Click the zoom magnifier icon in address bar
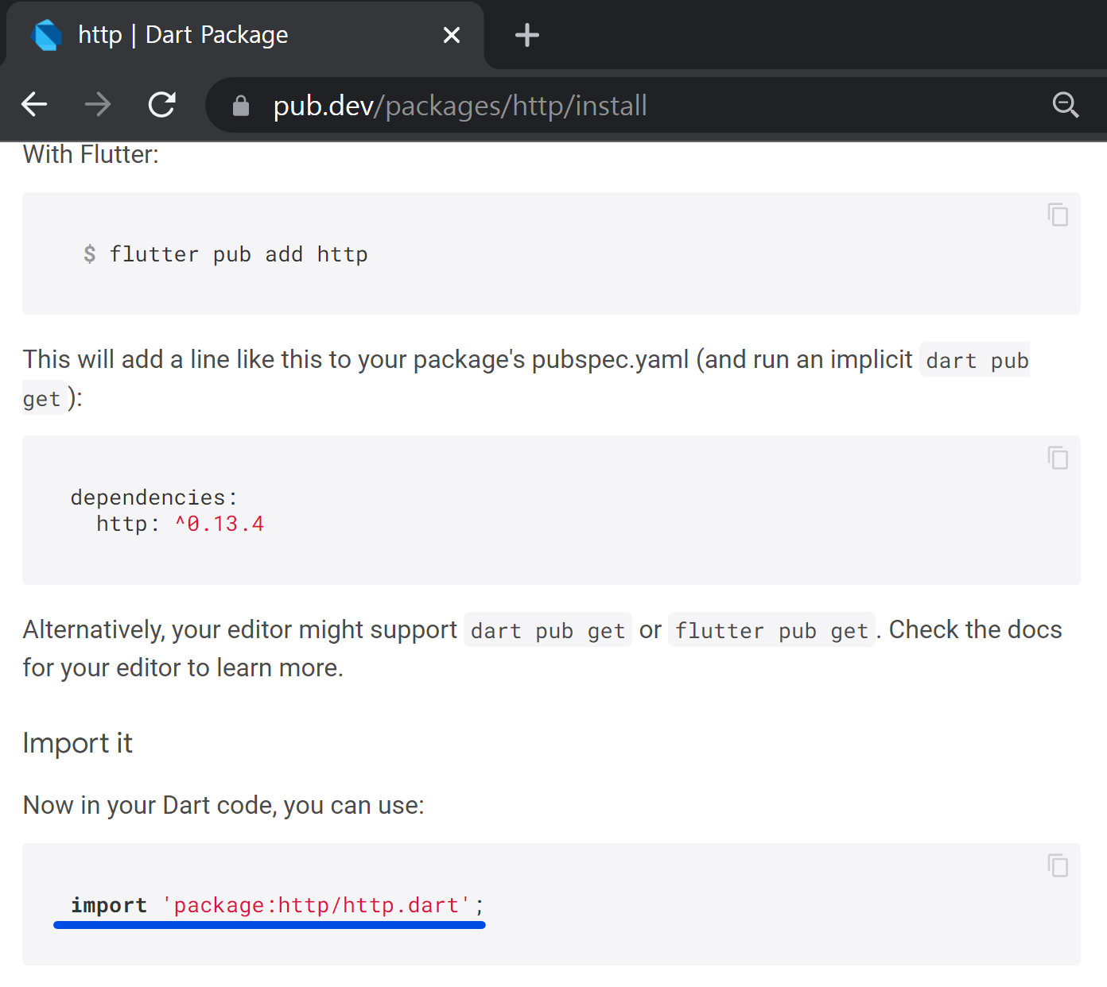This screenshot has height=987, width=1107. coord(1066,105)
